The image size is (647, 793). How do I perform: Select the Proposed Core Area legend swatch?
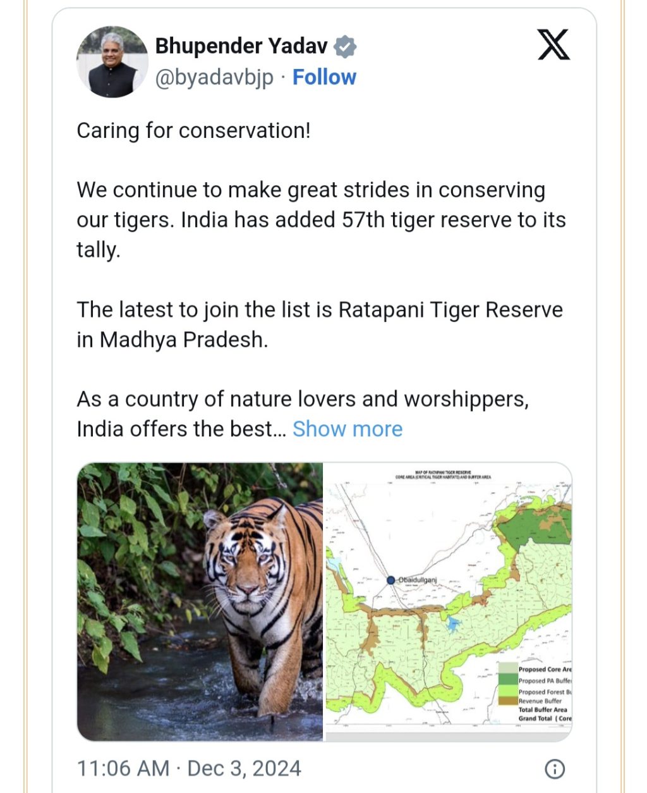(x=507, y=668)
